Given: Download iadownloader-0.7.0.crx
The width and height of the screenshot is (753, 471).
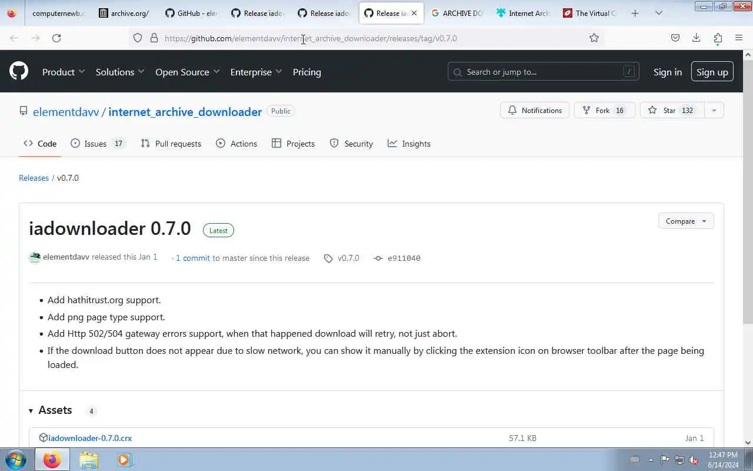Looking at the screenshot, I should 90,438.
